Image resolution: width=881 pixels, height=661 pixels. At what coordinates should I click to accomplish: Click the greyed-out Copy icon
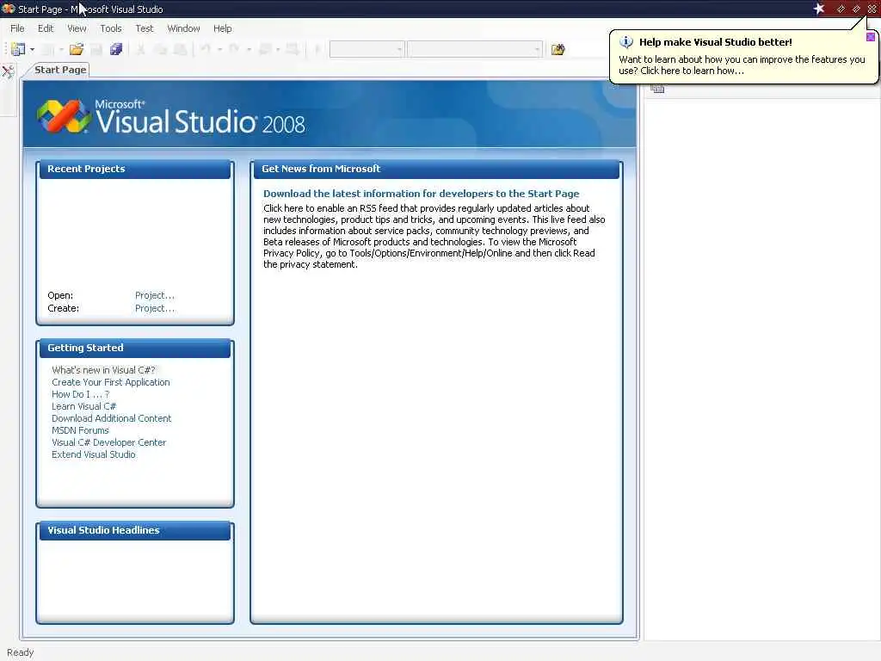pyautogui.click(x=161, y=49)
